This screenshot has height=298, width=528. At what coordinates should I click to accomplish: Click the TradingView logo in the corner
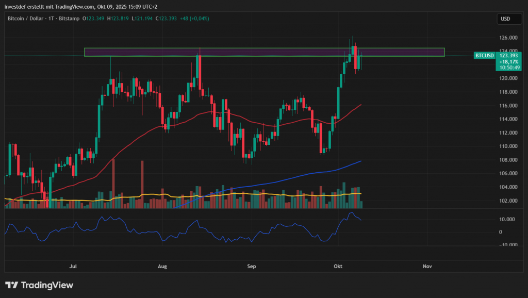39,285
